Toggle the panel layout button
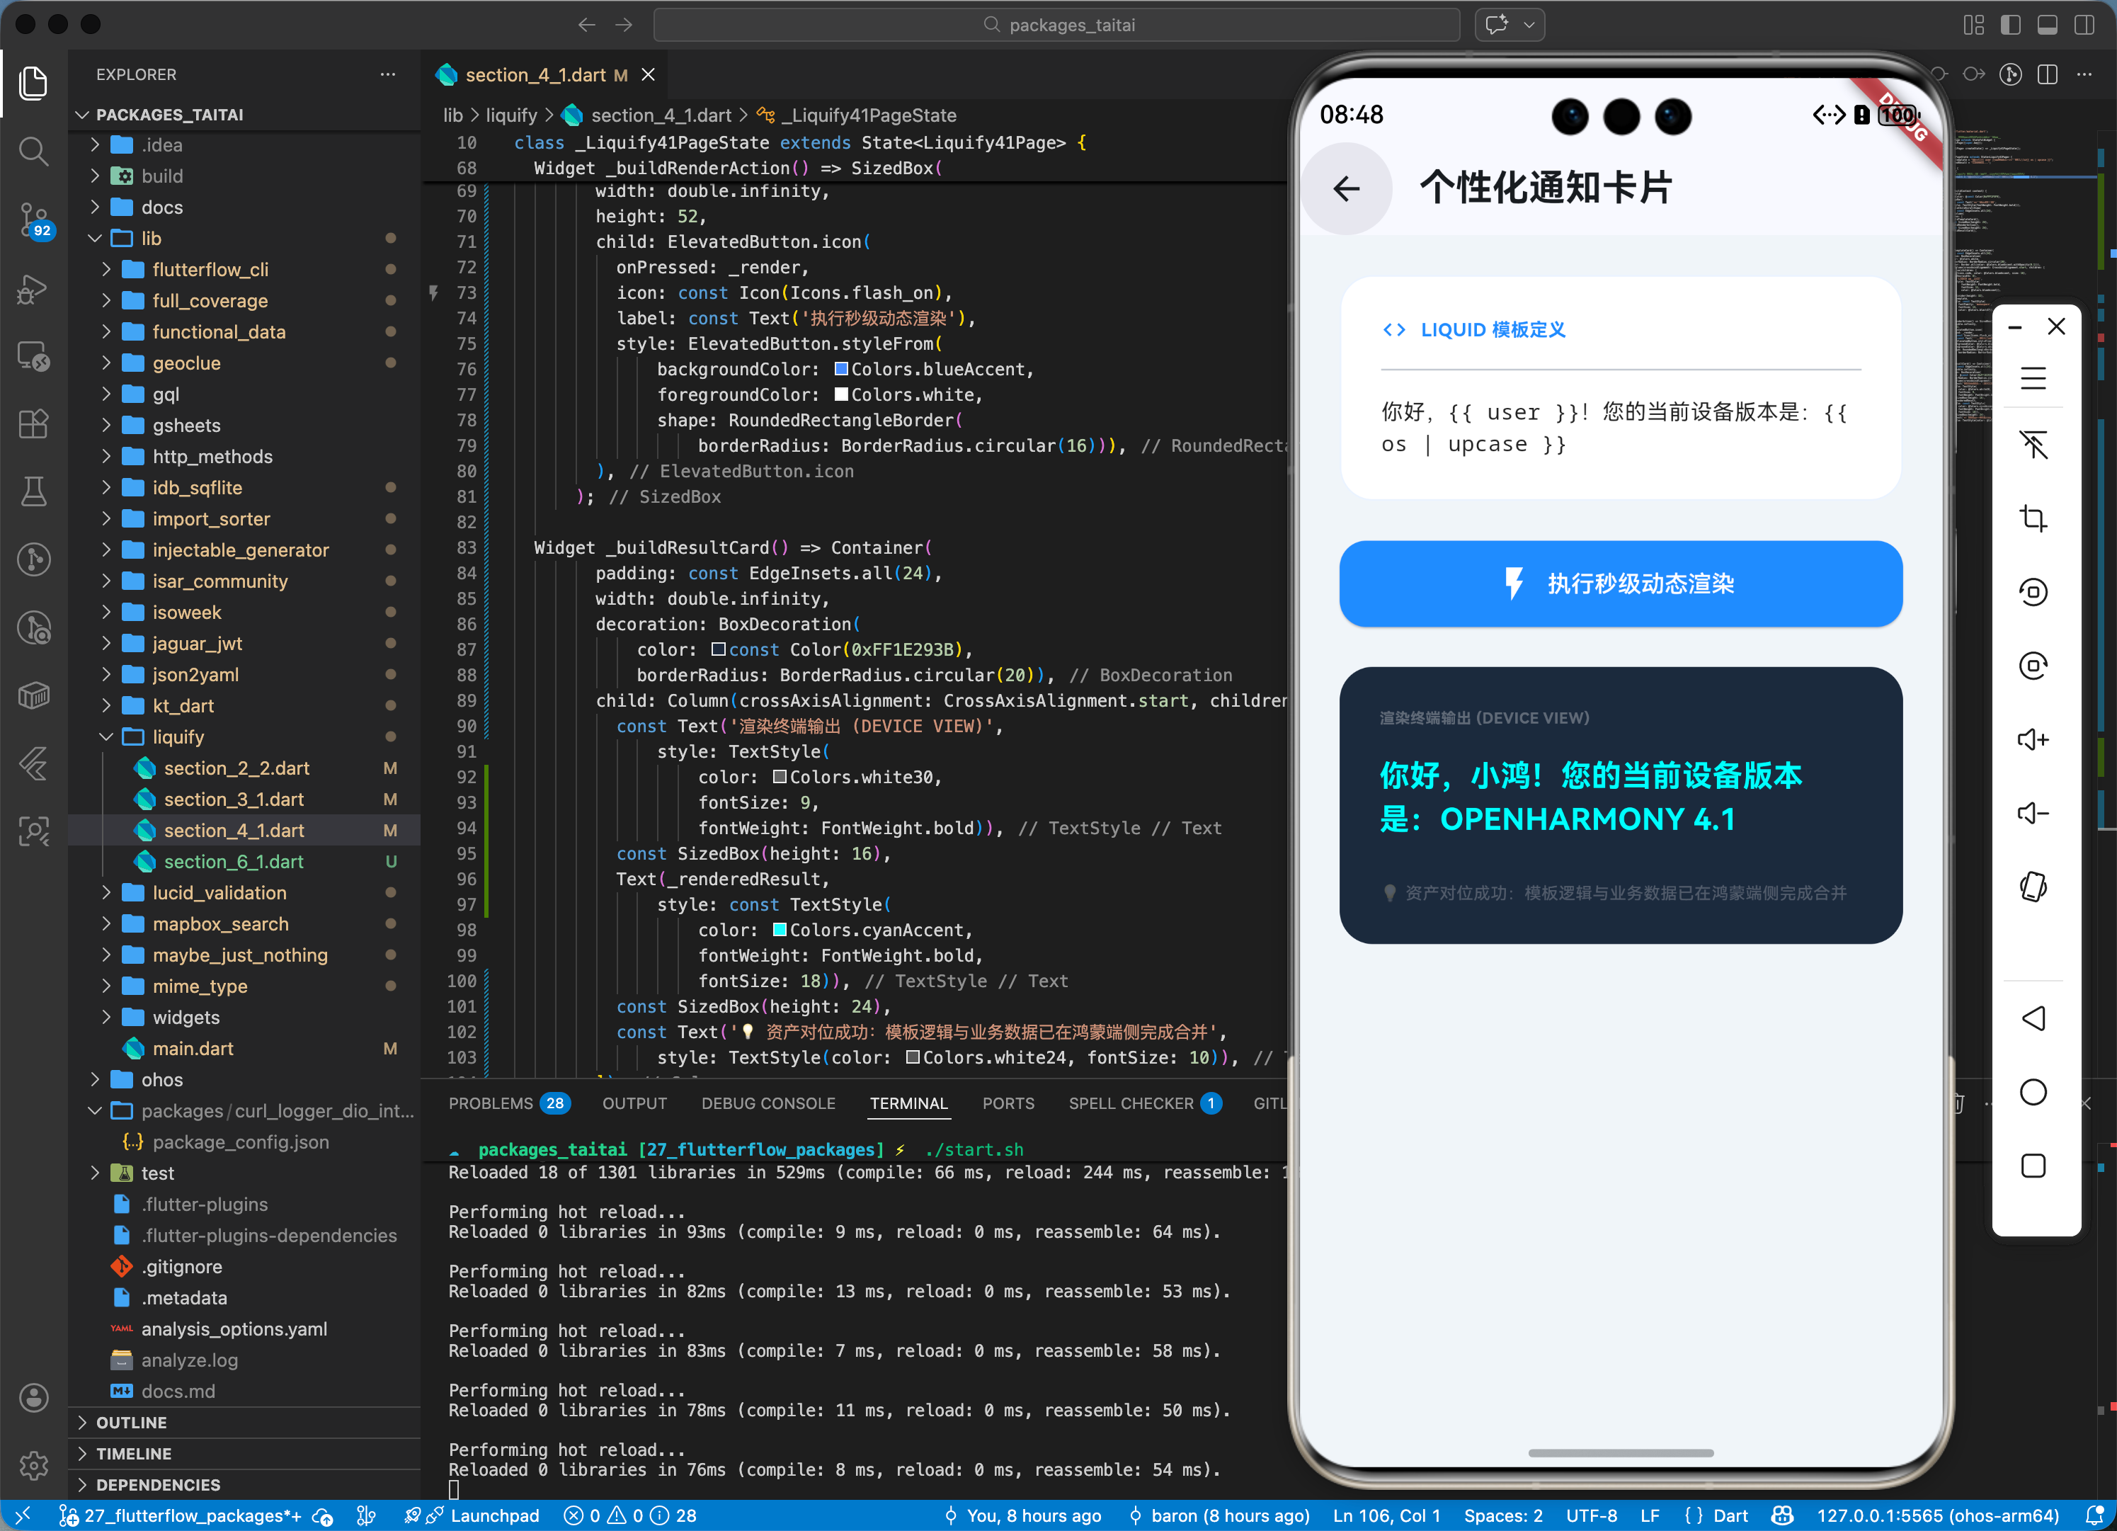 2047,25
